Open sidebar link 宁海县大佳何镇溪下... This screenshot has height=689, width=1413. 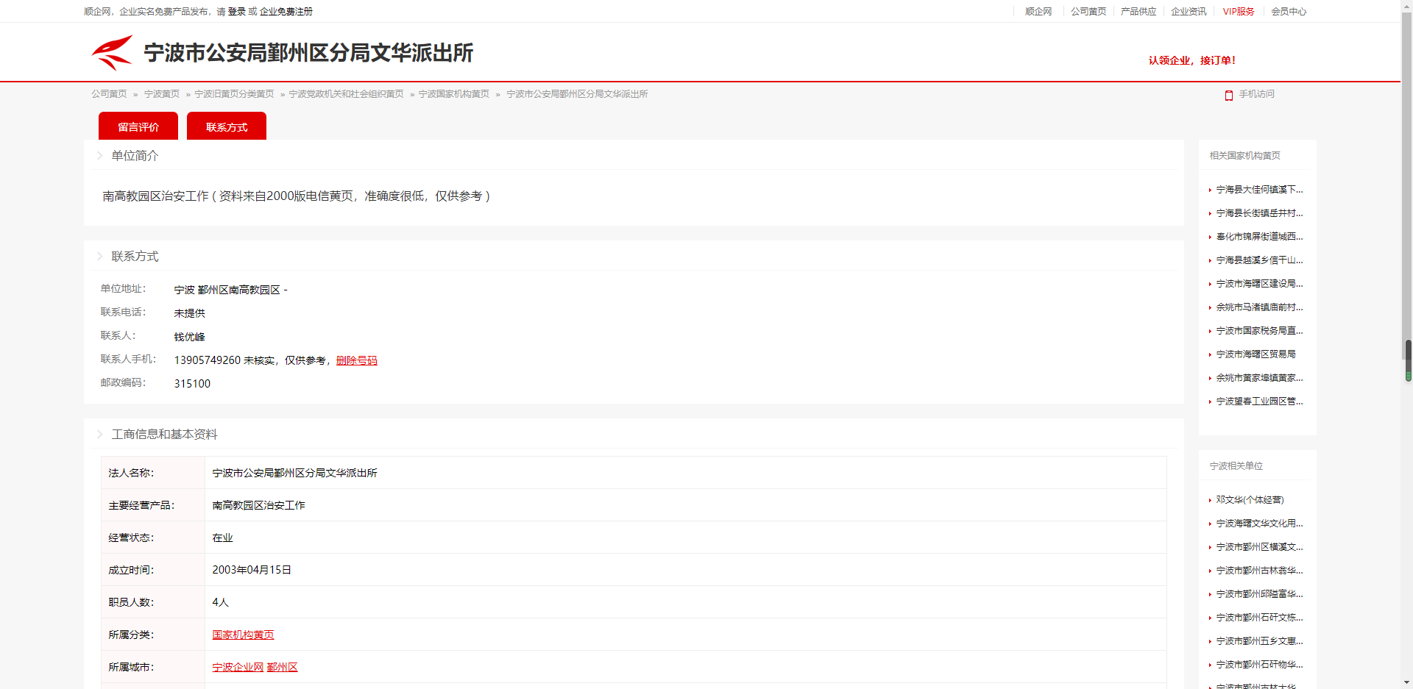(x=1259, y=190)
